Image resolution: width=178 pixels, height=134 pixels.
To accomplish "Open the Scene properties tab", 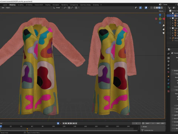I will 168,68.
